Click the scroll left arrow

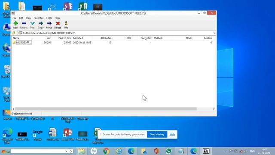tap(13, 109)
